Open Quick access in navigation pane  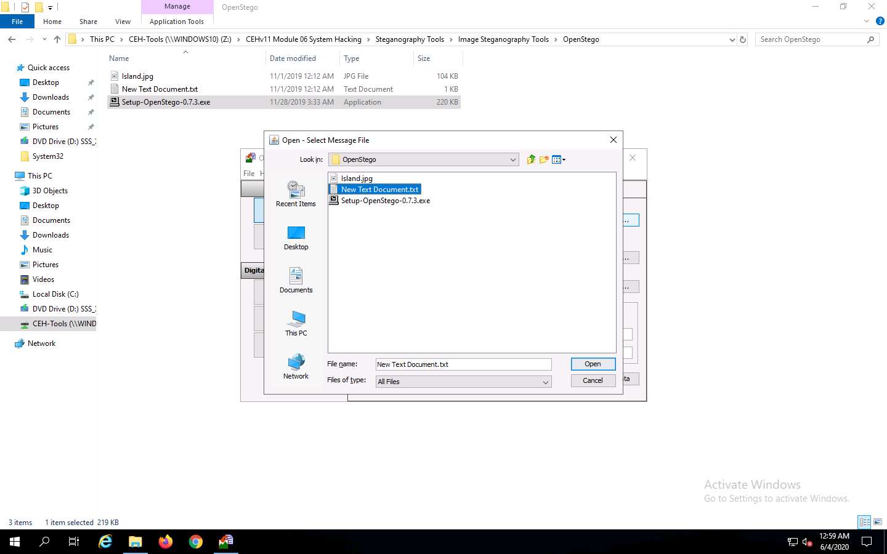tap(49, 68)
